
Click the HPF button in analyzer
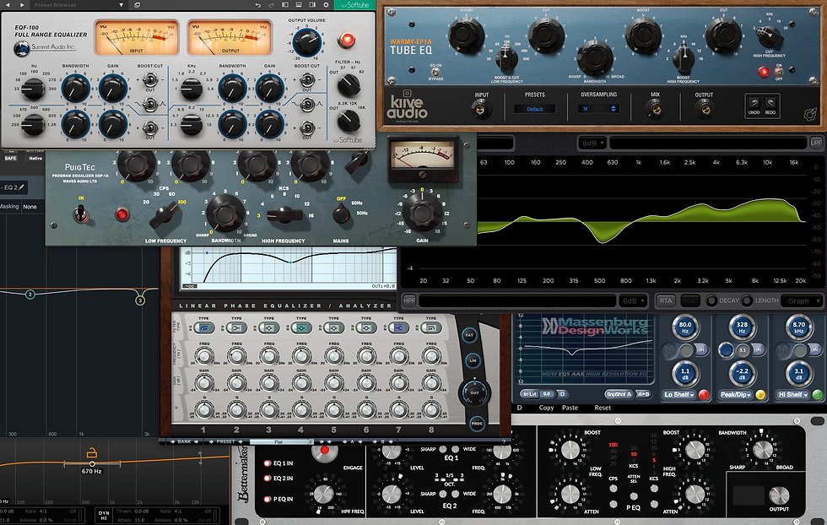(x=409, y=300)
